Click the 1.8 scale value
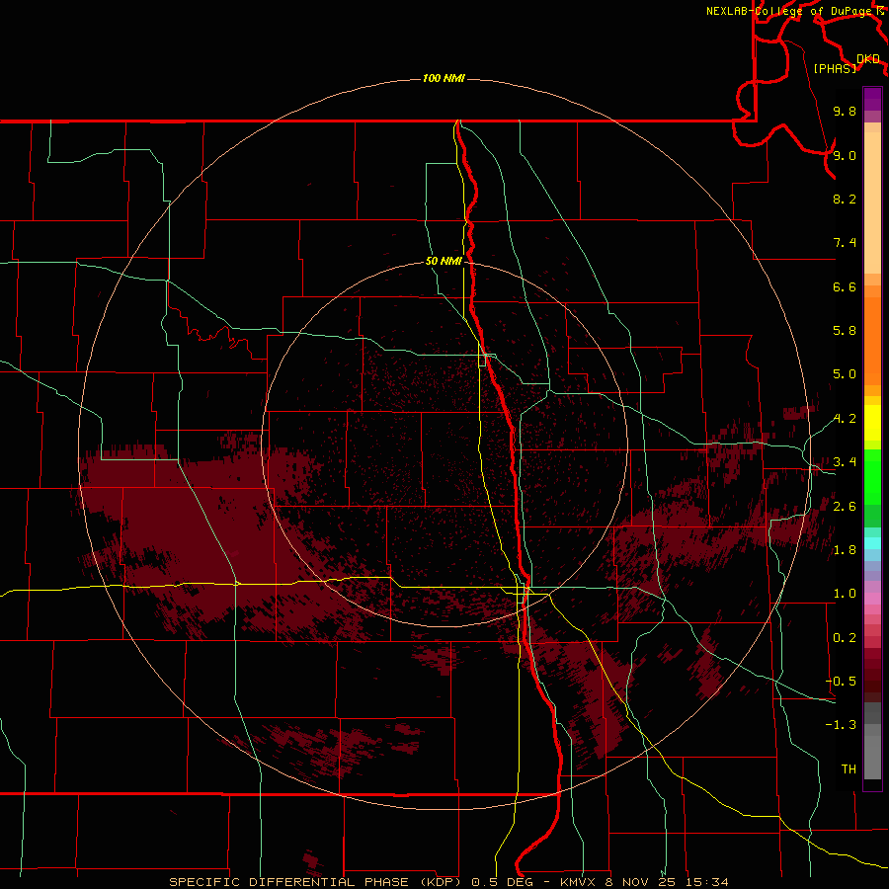The height and width of the screenshot is (889, 889). click(845, 550)
